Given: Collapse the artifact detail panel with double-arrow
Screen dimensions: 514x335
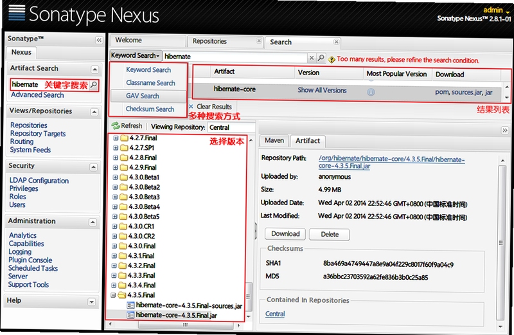Looking at the screenshot, I should tap(505, 131).
